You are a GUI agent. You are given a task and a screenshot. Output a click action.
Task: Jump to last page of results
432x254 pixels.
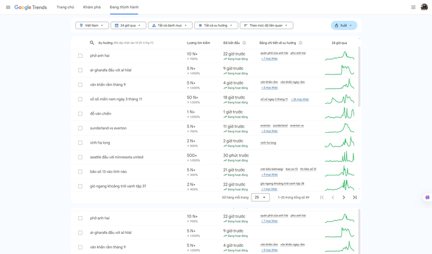click(354, 197)
